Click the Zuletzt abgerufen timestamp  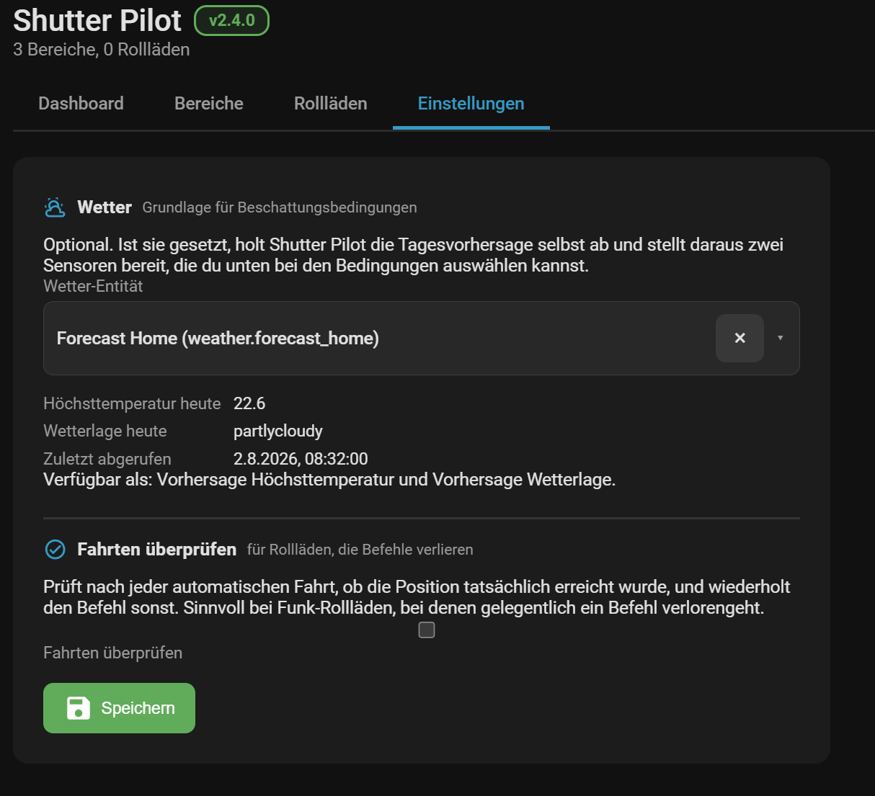[301, 459]
